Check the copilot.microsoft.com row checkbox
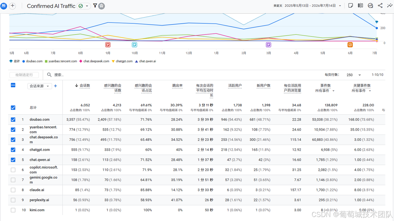 (x=13, y=170)
